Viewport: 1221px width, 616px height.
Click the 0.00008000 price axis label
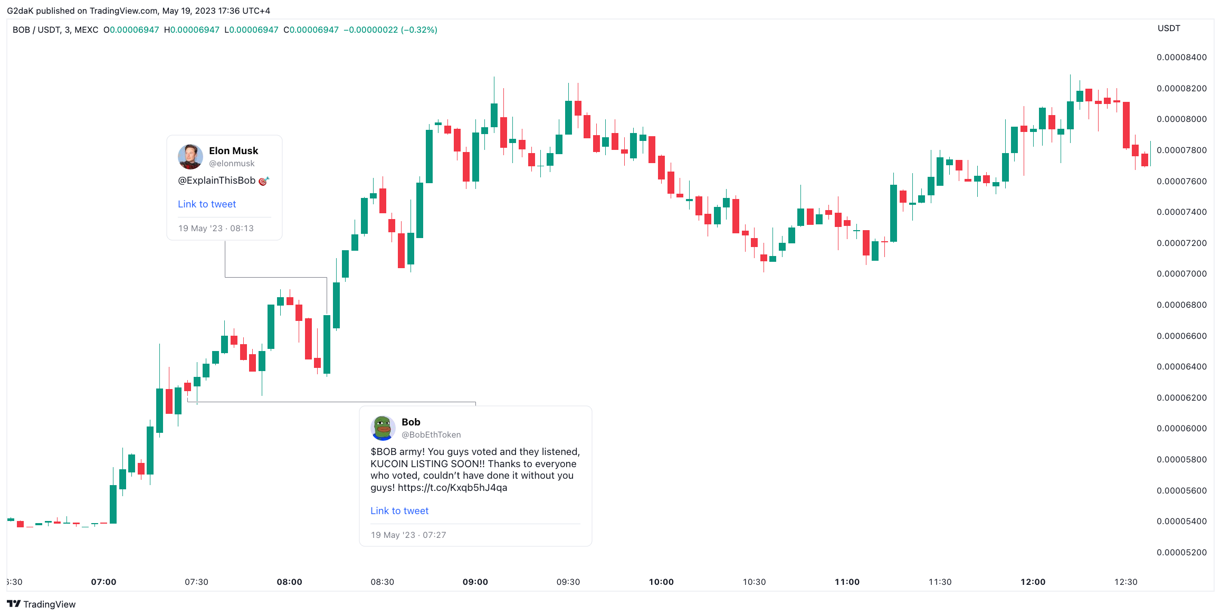[x=1181, y=119]
